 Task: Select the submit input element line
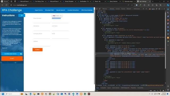128,72
